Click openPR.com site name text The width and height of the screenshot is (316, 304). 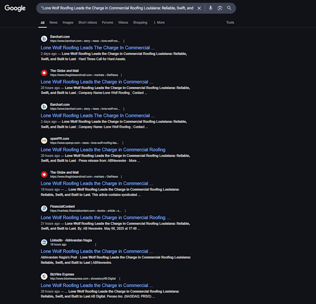59,139
